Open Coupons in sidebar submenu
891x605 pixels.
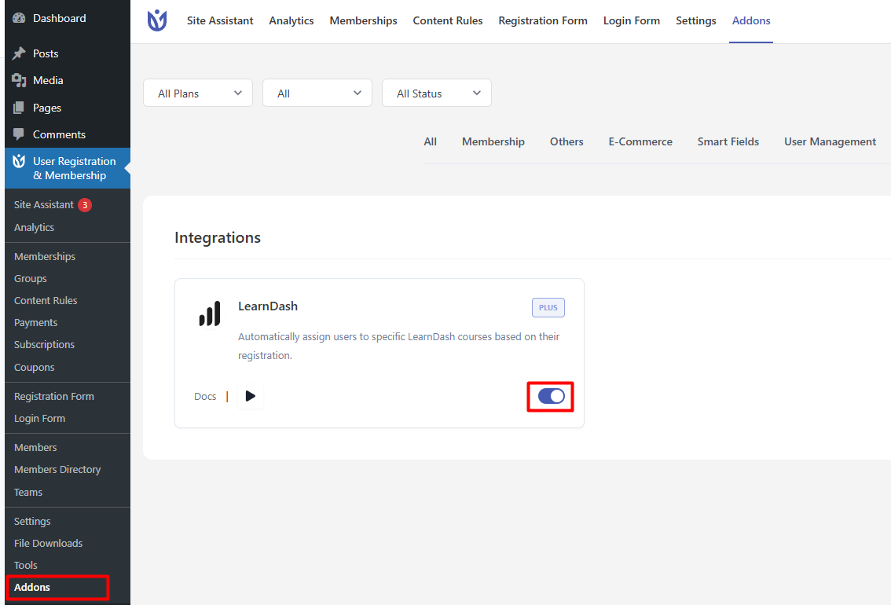(x=34, y=368)
